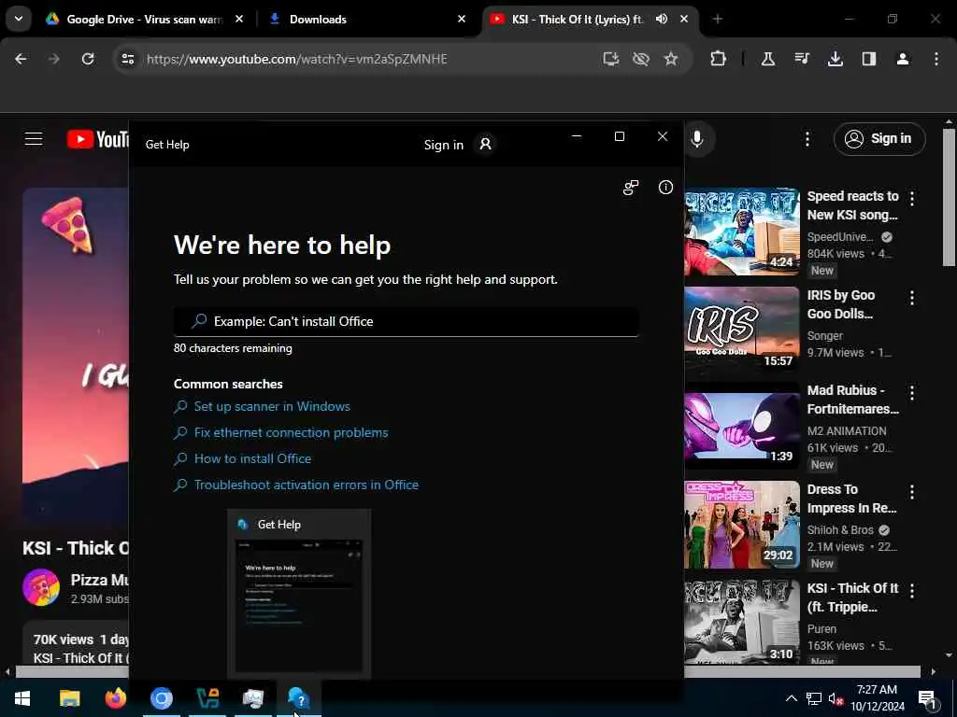The height and width of the screenshot is (717, 957).
Task: Open the browser three-dot main menu
Action: tap(936, 59)
